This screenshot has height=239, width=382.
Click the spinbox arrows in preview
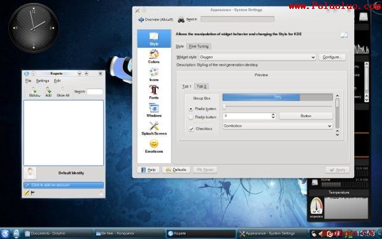point(273,116)
